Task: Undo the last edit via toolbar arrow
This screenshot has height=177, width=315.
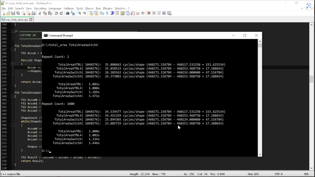Action: click(x=56, y=13)
